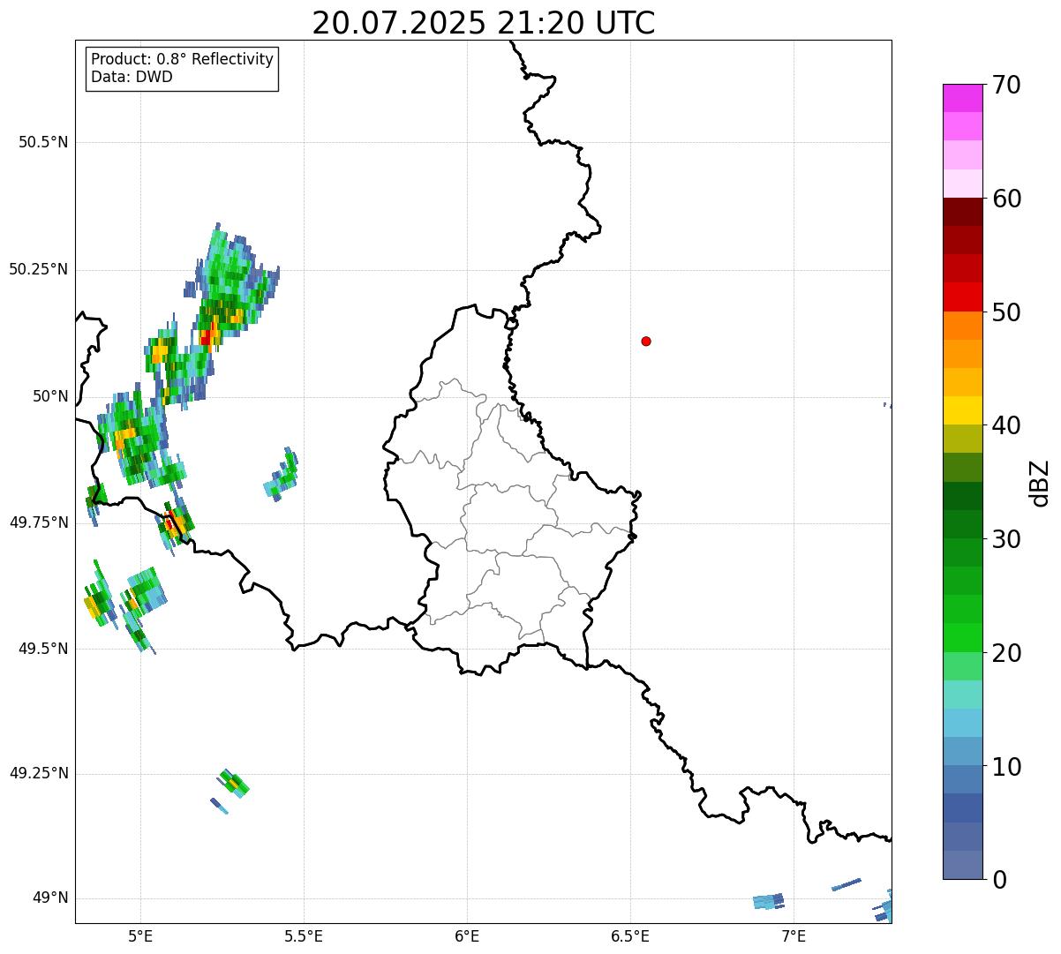Click the latitude label 49.25°N

(x=39, y=774)
